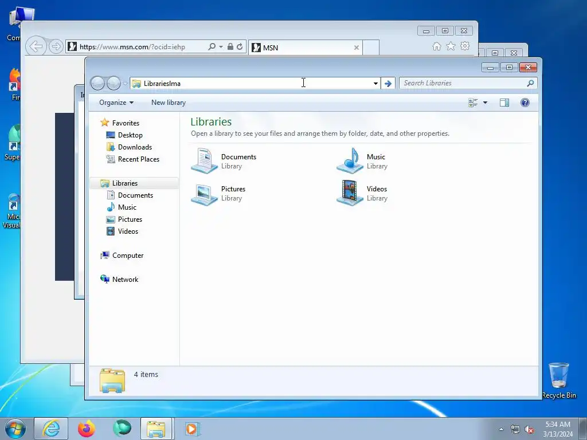Screen dimensions: 587x440
Task: Click the Explorer back navigation button
Action: tap(97, 83)
